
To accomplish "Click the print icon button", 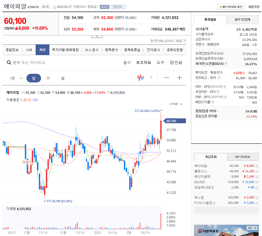I will tap(176, 62).
